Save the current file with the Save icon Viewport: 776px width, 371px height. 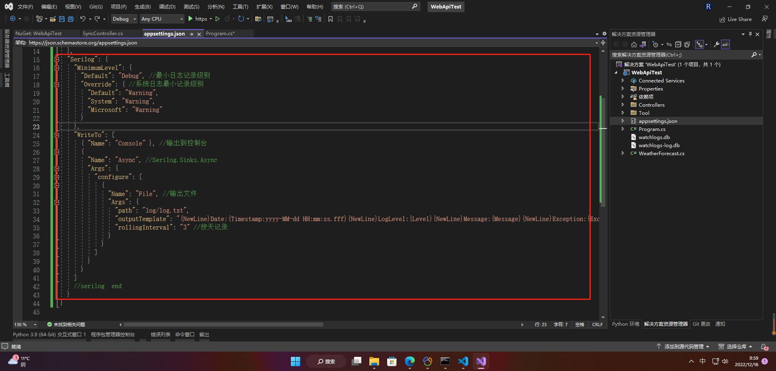(62, 19)
